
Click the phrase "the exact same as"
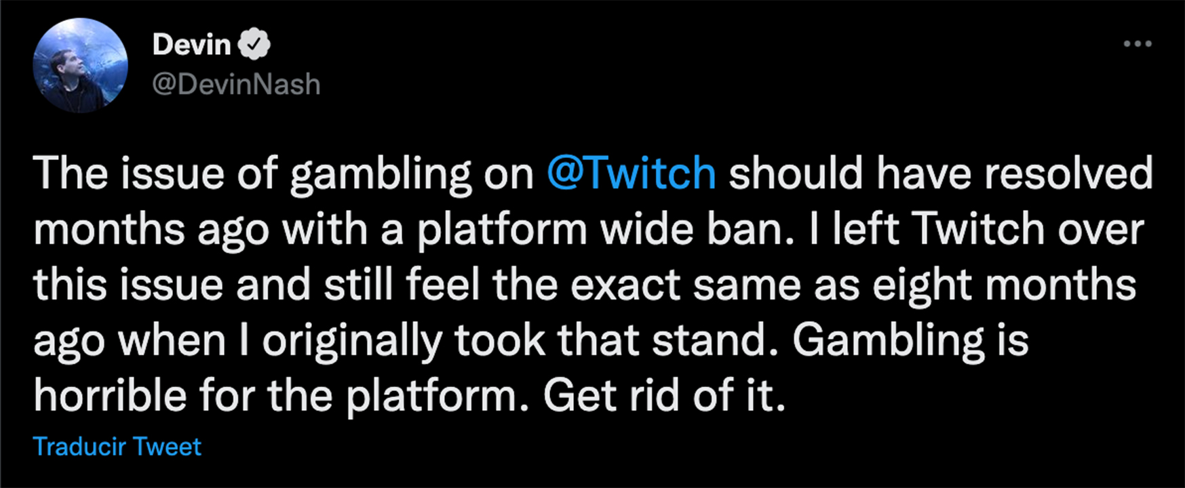tap(676, 285)
